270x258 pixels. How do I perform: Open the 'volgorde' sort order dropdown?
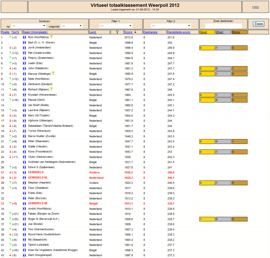tap(72, 26)
